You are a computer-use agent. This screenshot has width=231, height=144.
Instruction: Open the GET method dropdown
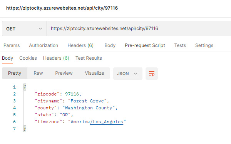click(x=24, y=28)
